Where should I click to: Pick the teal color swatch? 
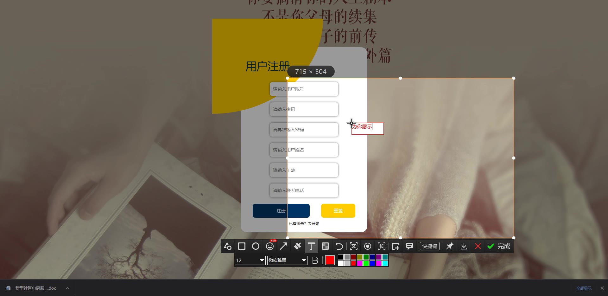click(385, 257)
